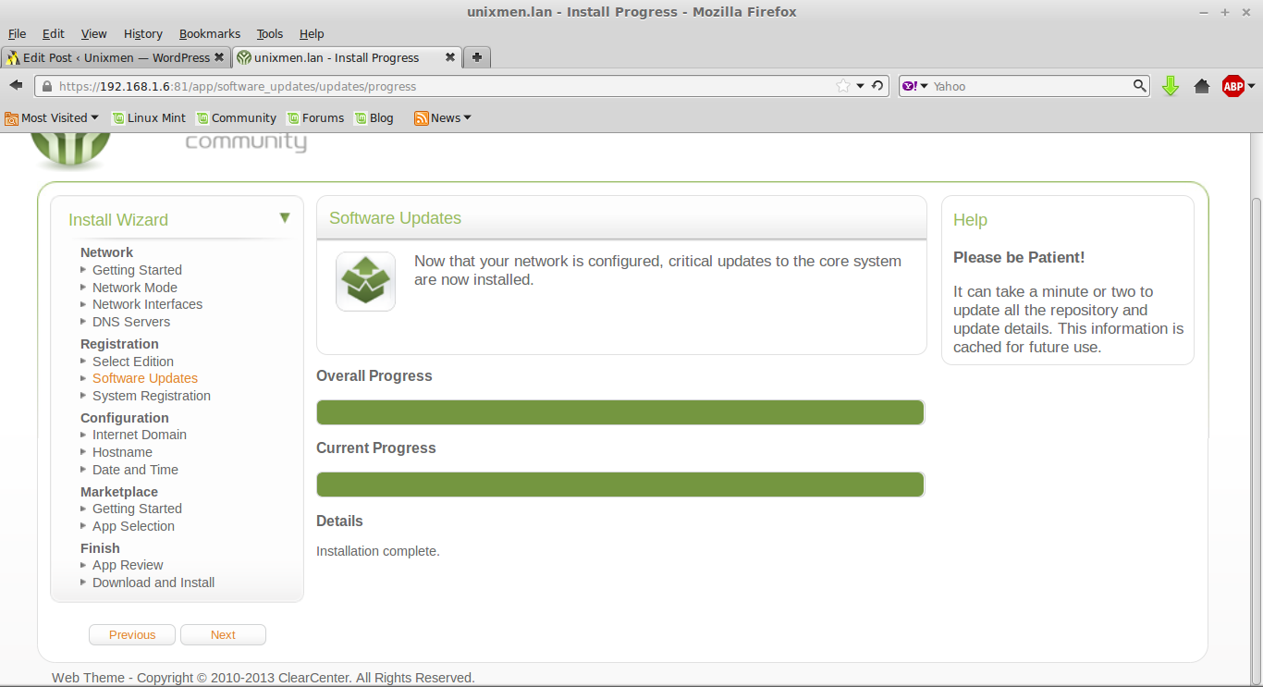
Task: Open the Yahoo search engine dropdown
Action: [x=915, y=86]
